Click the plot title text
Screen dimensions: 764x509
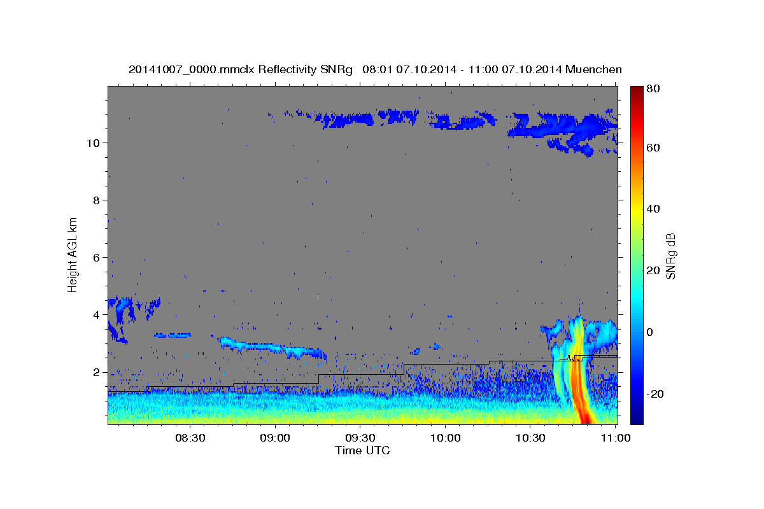click(x=375, y=69)
